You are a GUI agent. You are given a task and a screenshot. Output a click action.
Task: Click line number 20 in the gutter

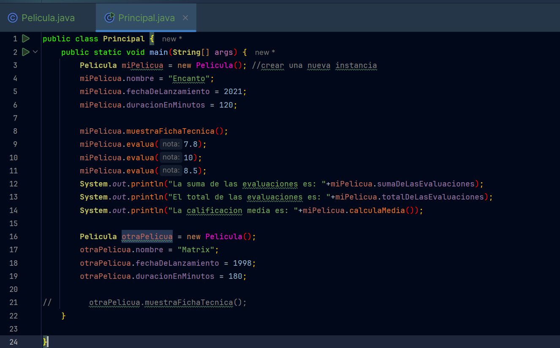(13, 289)
